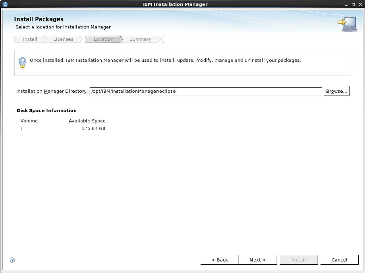Viewport: 365px width, 273px height.
Task: Click the disabled Install button
Action: pos(298,260)
